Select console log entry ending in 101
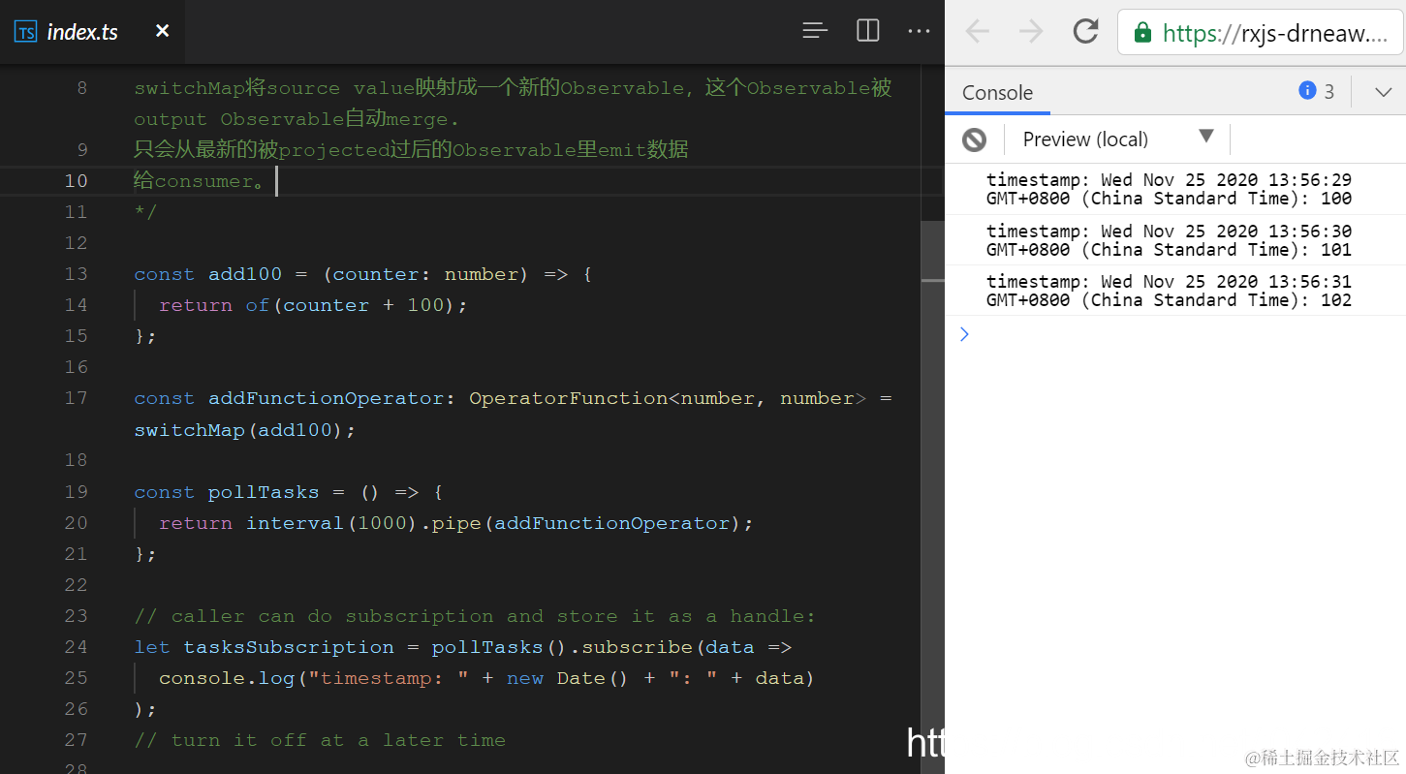 [x=1175, y=240]
